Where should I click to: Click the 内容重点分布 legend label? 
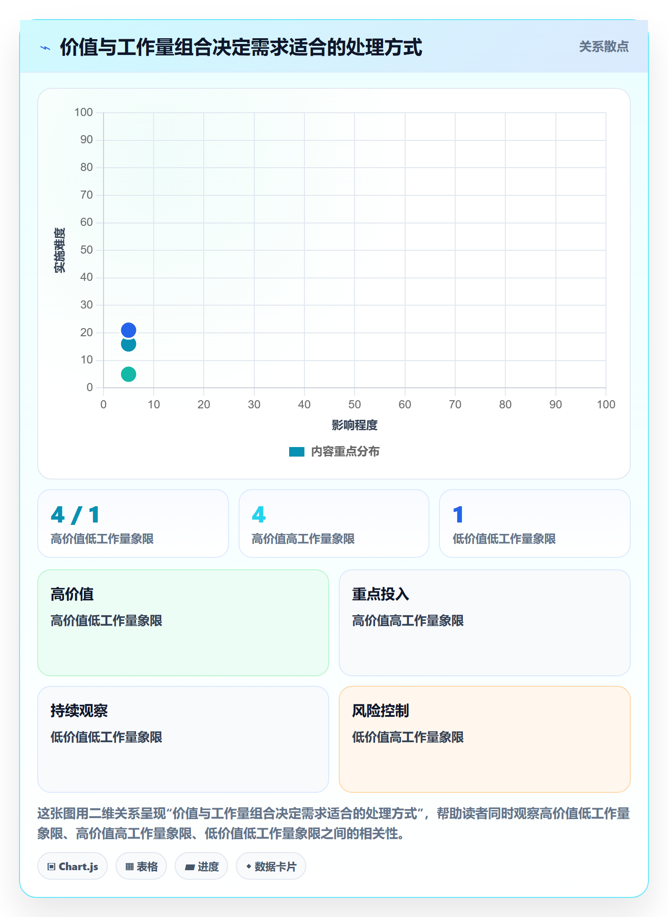pyautogui.click(x=345, y=452)
